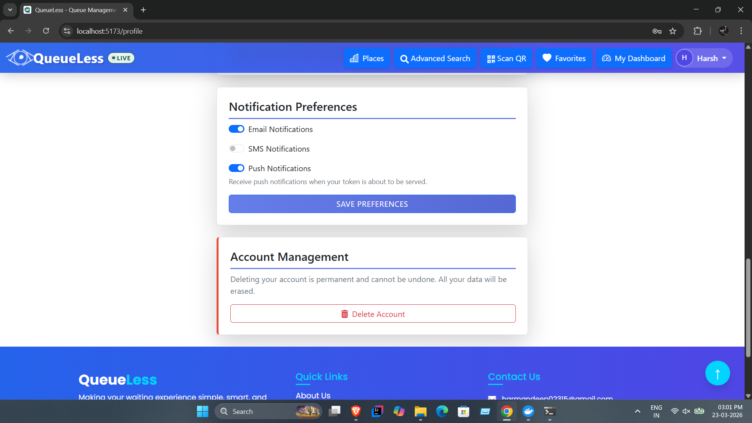Expand the Harsh user dropdown

tap(704, 58)
